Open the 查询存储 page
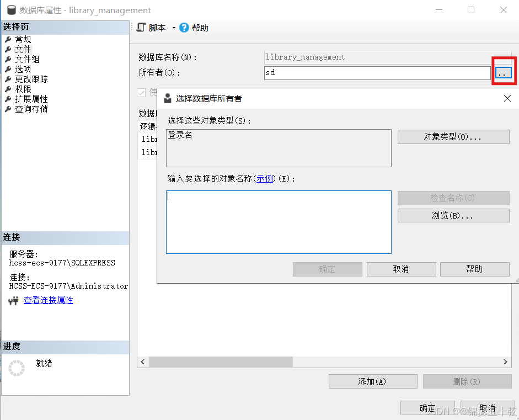 [31, 109]
